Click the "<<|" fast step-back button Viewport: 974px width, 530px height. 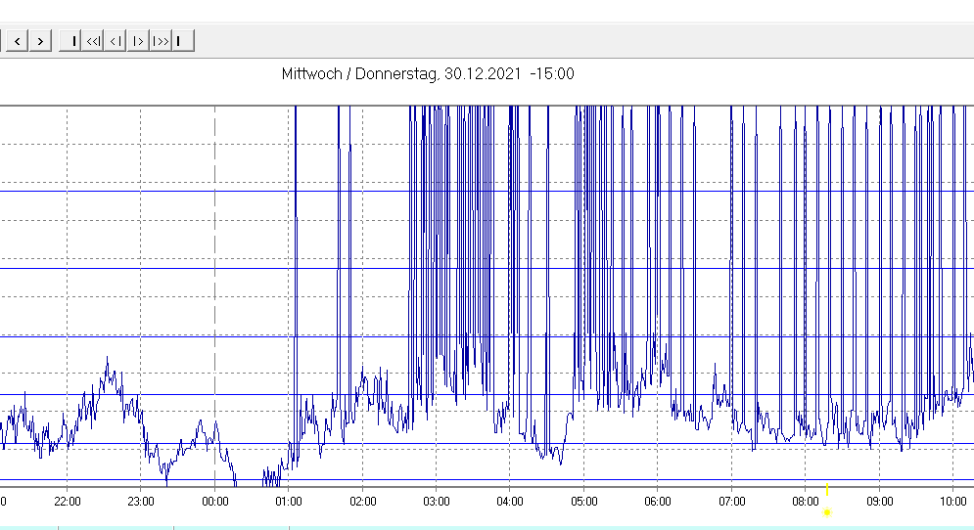[93, 40]
